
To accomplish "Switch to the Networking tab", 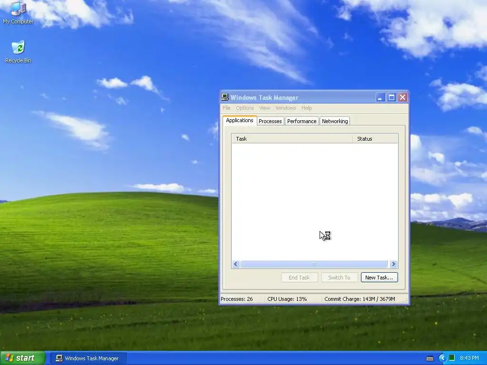I will [x=335, y=121].
